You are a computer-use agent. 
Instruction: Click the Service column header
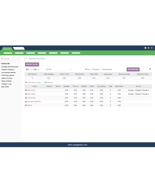[138, 86]
